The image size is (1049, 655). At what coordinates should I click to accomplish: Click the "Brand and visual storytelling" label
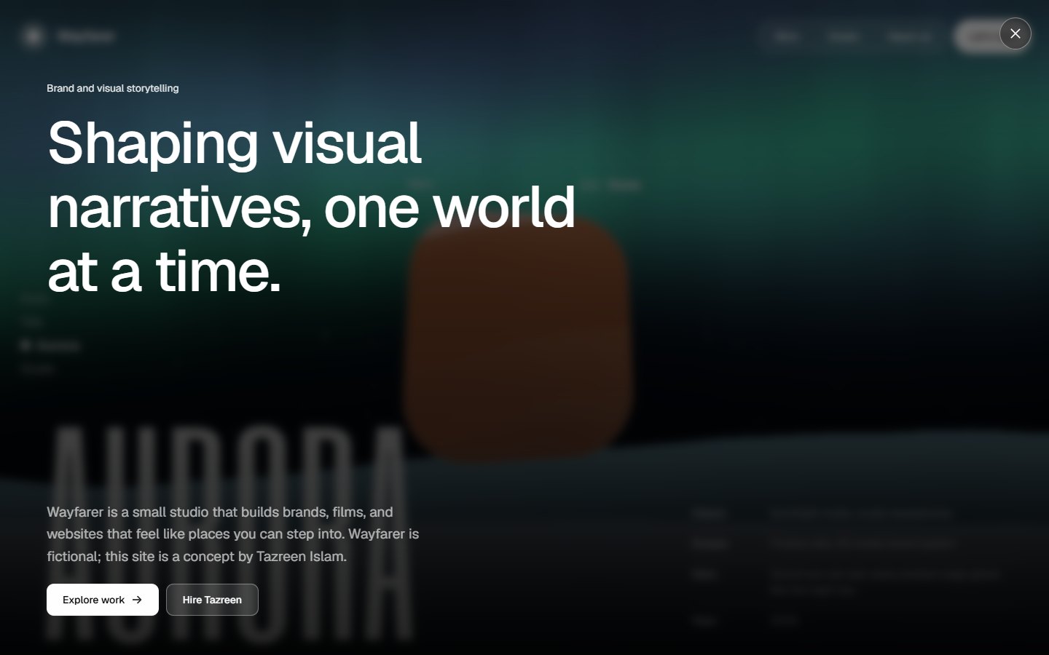pos(113,88)
